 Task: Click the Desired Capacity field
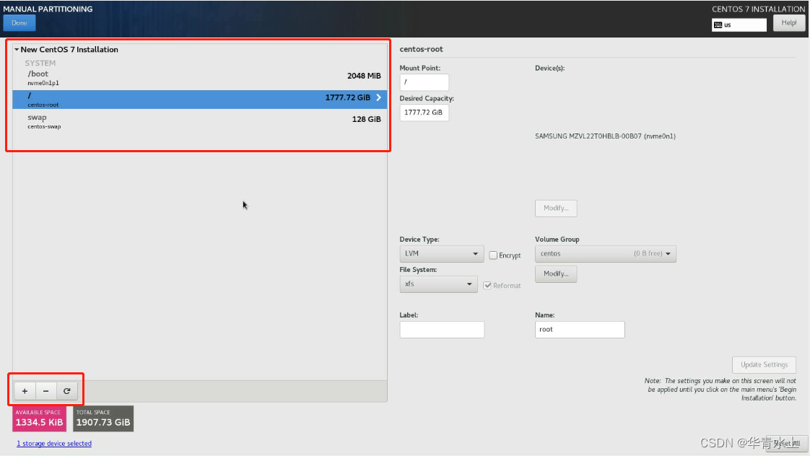click(x=424, y=113)
